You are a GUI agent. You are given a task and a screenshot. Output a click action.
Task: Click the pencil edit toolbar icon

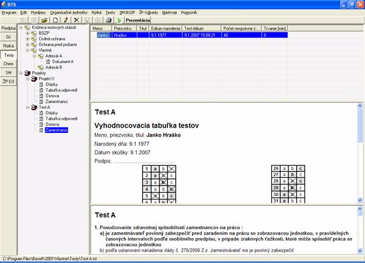tap(66, 21)
